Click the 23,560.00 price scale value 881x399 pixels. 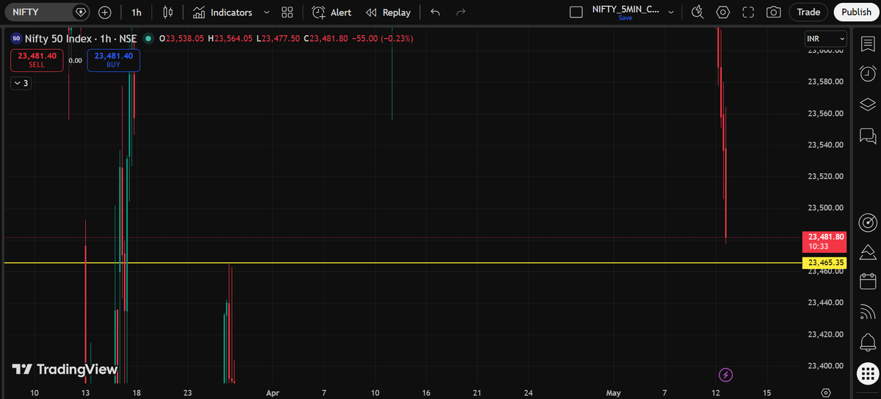coord(826,114)
